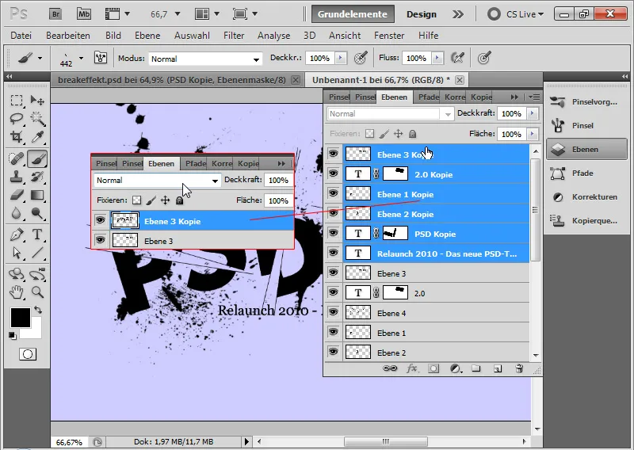The height and width of the screenshot is (450, 634).
Task: Select the History Brush tool
Action: click(x=37, y=177)
